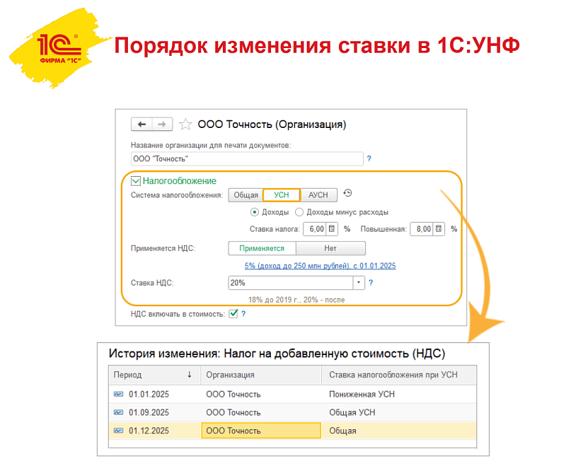Image resolution: width=566 pixels, height=461 pixels.
Task: Choose Доходы минус расходы radio option
Action: 299,212
